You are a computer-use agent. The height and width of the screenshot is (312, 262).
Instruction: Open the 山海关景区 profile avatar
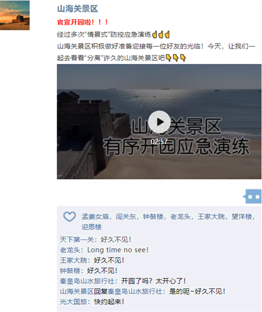[x=15, y=15]
